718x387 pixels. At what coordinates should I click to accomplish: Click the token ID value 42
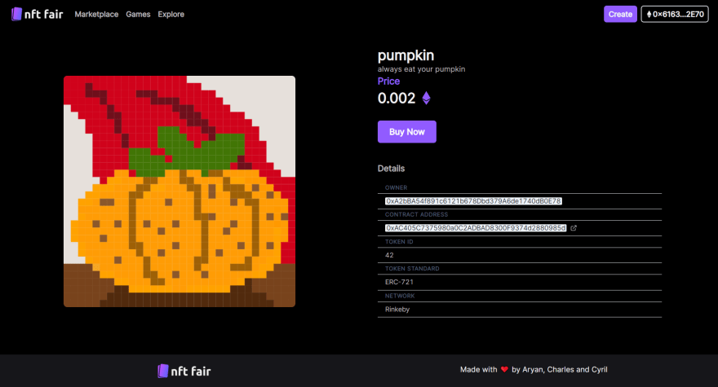[x=389, y=255]
